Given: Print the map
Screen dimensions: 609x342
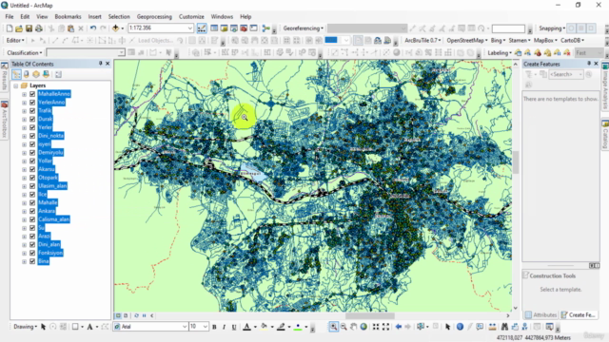Looking at the screenshot, I should [x=39, y=28].
